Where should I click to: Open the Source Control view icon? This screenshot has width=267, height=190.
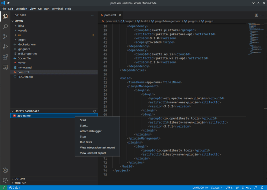point(5,37)
